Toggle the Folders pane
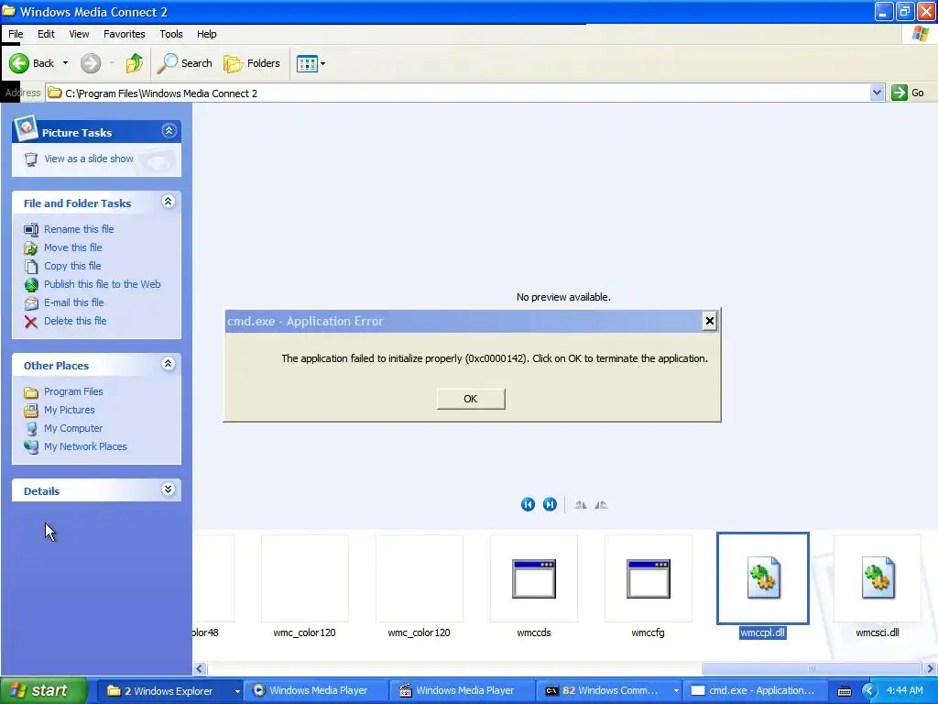This screenshot has height=704, width=938. (252, 63)
